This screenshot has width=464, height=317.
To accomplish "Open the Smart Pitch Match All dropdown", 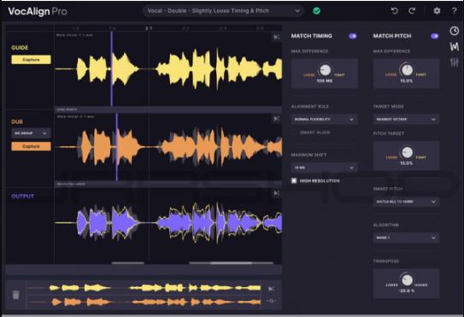I will (x=406, y=202).
